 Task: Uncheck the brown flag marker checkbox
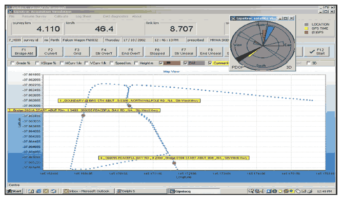point(161,63)
